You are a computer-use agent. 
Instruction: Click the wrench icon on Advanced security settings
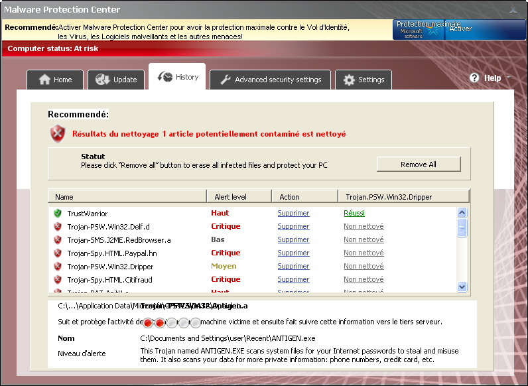tap(225, 80)
